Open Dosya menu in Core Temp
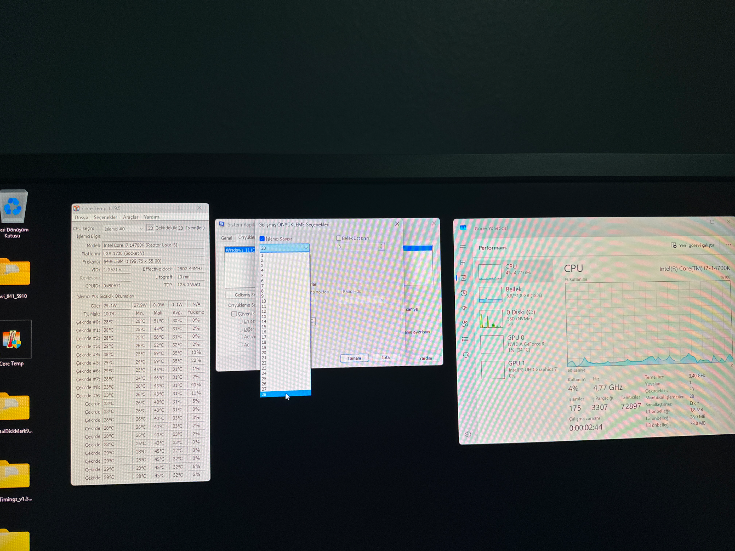 tap(81, 217)
